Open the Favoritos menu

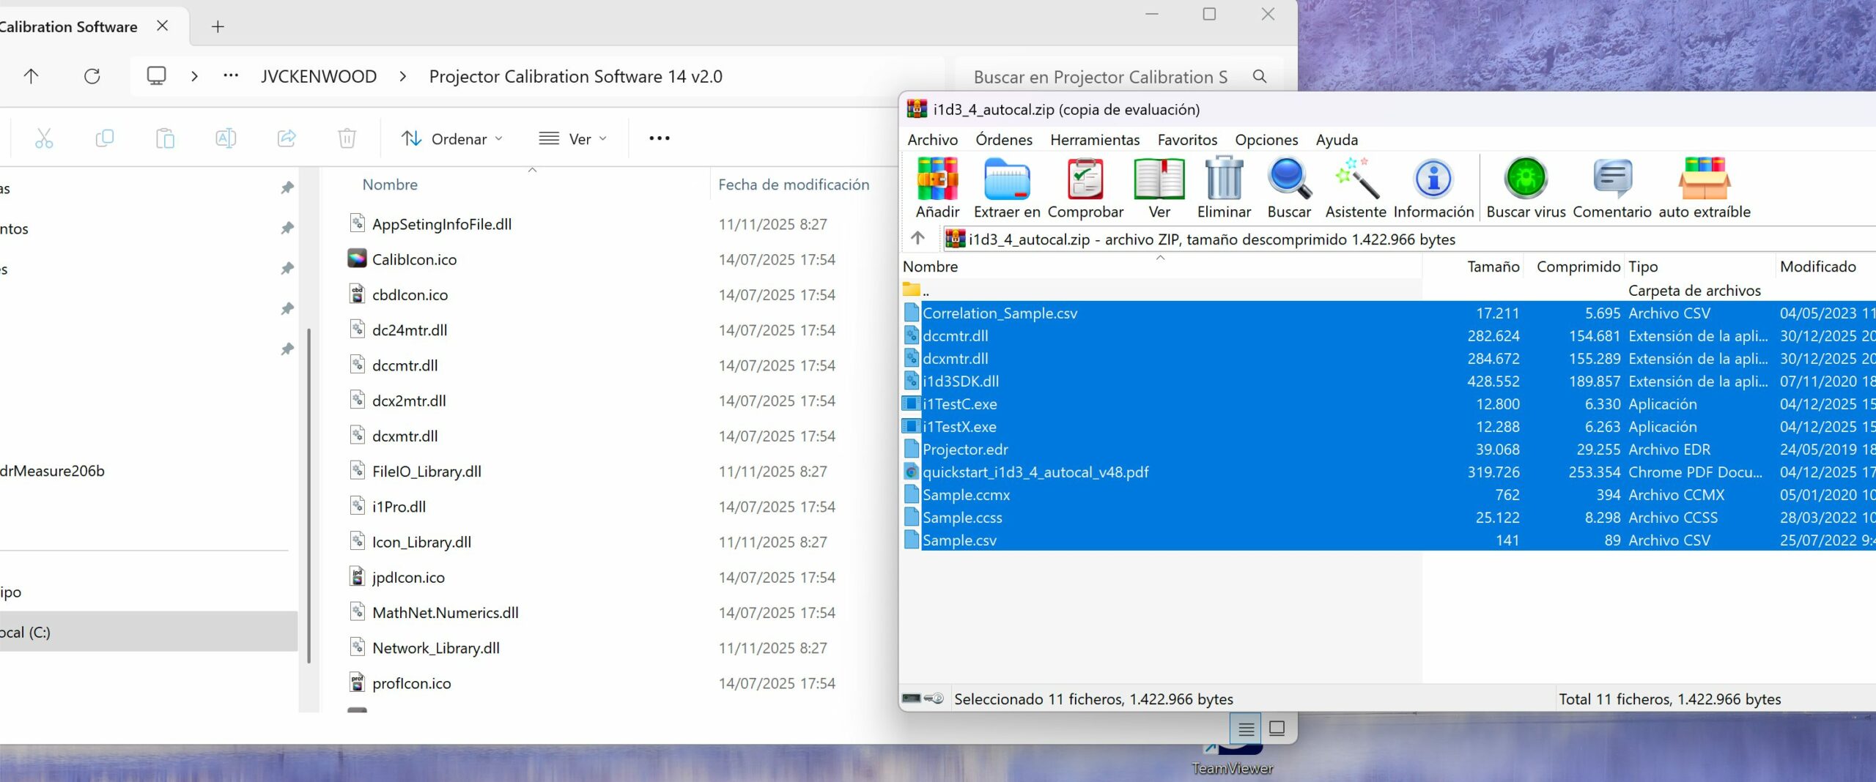pyautogui.click(x=1187, y=139)
